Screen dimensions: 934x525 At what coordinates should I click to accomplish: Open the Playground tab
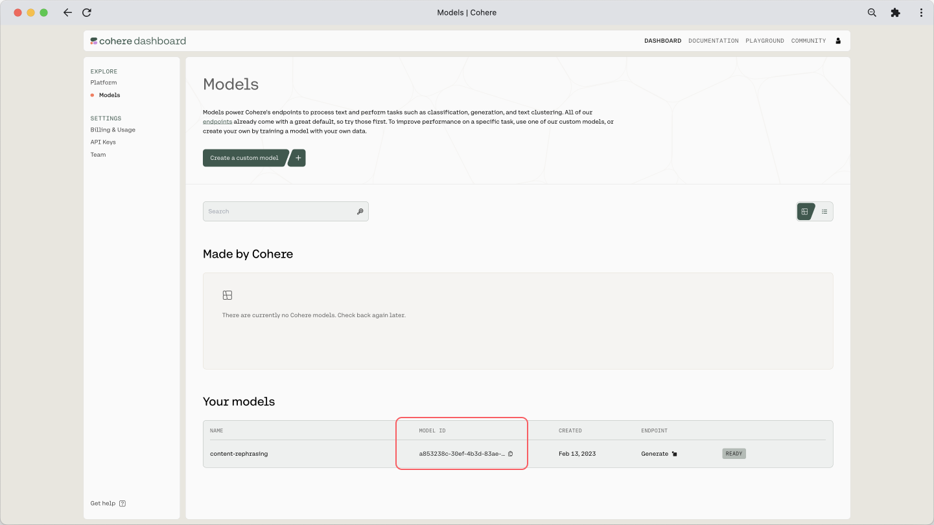(765, 41)
